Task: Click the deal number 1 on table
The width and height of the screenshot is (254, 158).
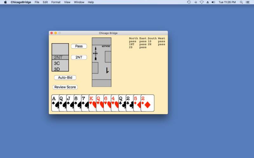Action: coord(107,70)
